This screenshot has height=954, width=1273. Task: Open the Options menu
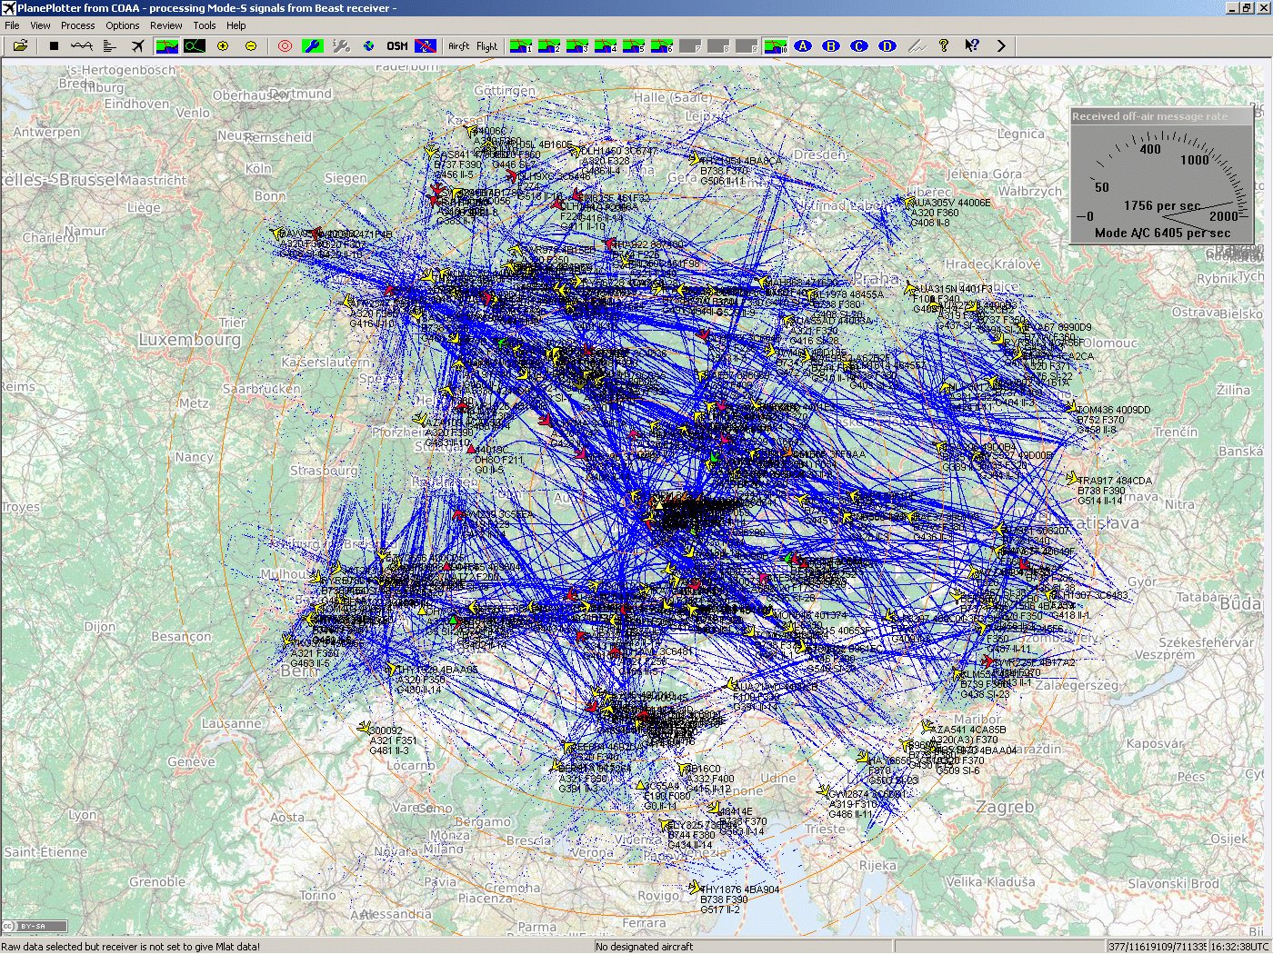123,25
